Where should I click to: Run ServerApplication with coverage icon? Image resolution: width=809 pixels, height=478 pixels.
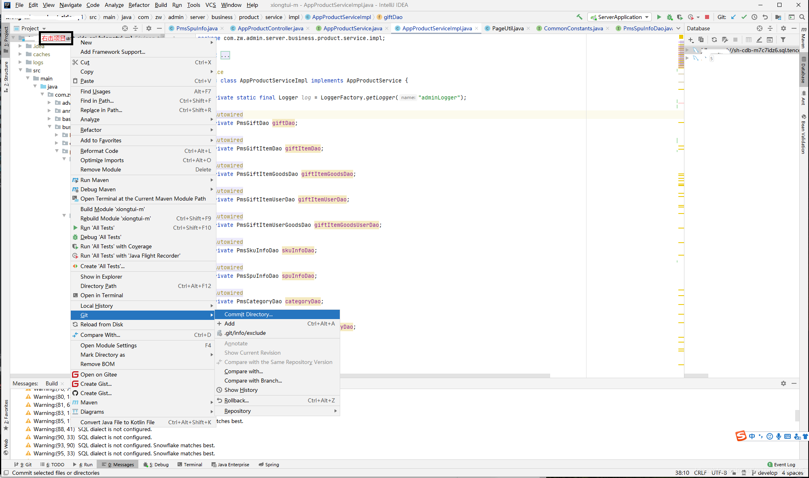(x=680, y=17)
